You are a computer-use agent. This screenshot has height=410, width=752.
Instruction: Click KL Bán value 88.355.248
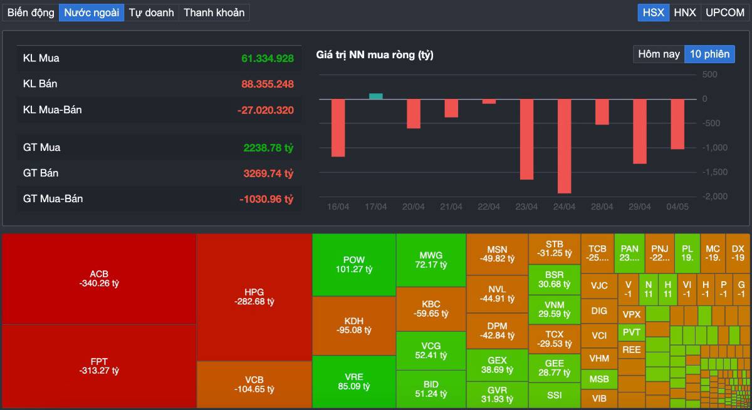click(x=268, y=84)
